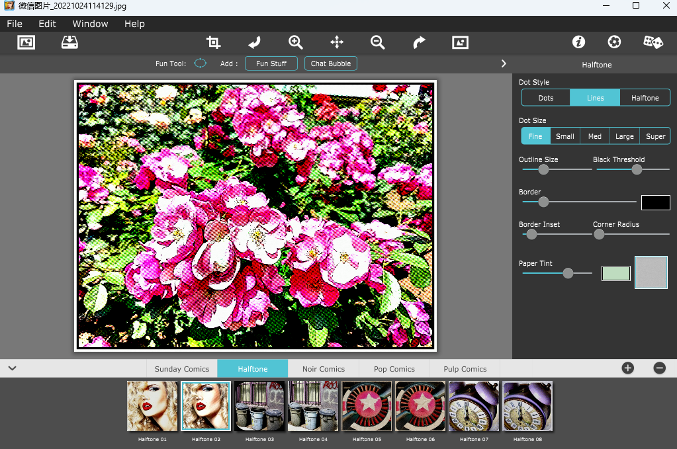Switch to the Pop Comics tab
Screen dimensions: 677x449
394,369
